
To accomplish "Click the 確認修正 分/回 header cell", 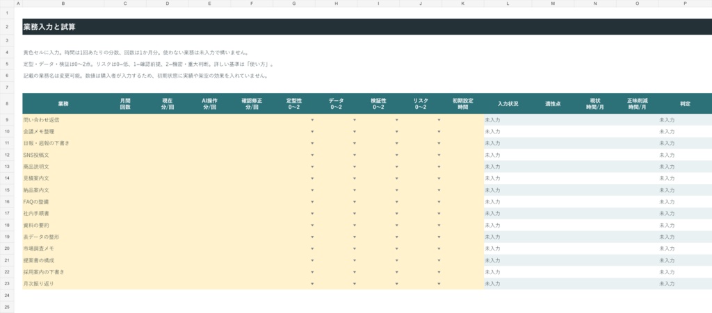I will point(252,103).
